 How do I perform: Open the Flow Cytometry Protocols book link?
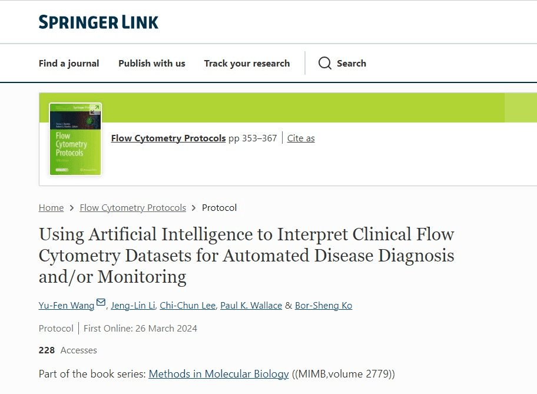(x=168, y=138)
